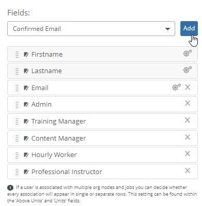
Task: Remove the Email field
Action: [x=188, y=87]
